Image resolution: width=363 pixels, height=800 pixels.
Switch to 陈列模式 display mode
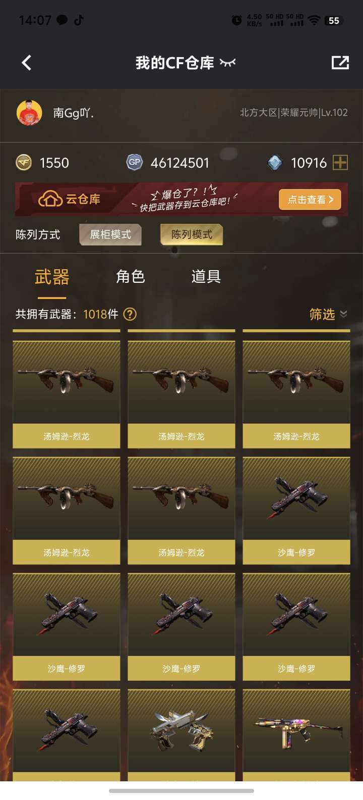point(192,234)
